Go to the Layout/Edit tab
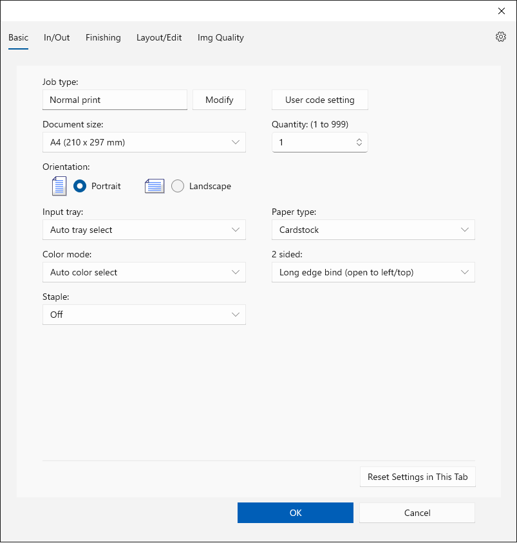The width and height of the screenshot is (517, 543). coord(159,37)
